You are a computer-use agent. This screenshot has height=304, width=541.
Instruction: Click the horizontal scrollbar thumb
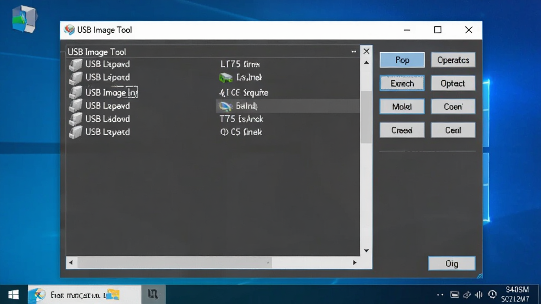174,263
